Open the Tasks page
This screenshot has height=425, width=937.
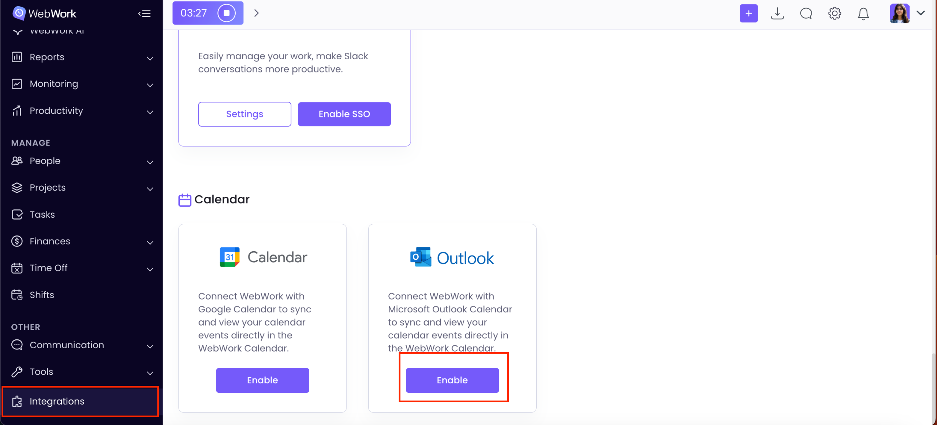(42, 214)
